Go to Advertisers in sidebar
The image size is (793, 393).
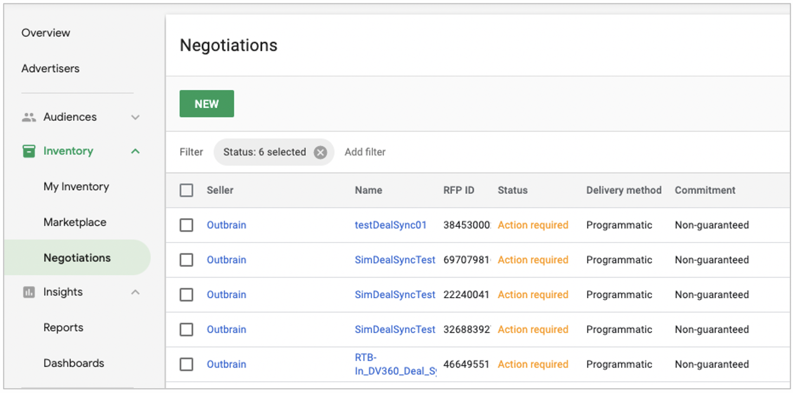(50, 69)
